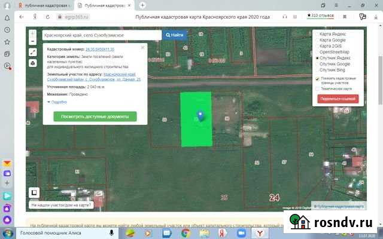Switch to the first browser tab
This screenshot has width=383, height=239.
tap(44, 5)
